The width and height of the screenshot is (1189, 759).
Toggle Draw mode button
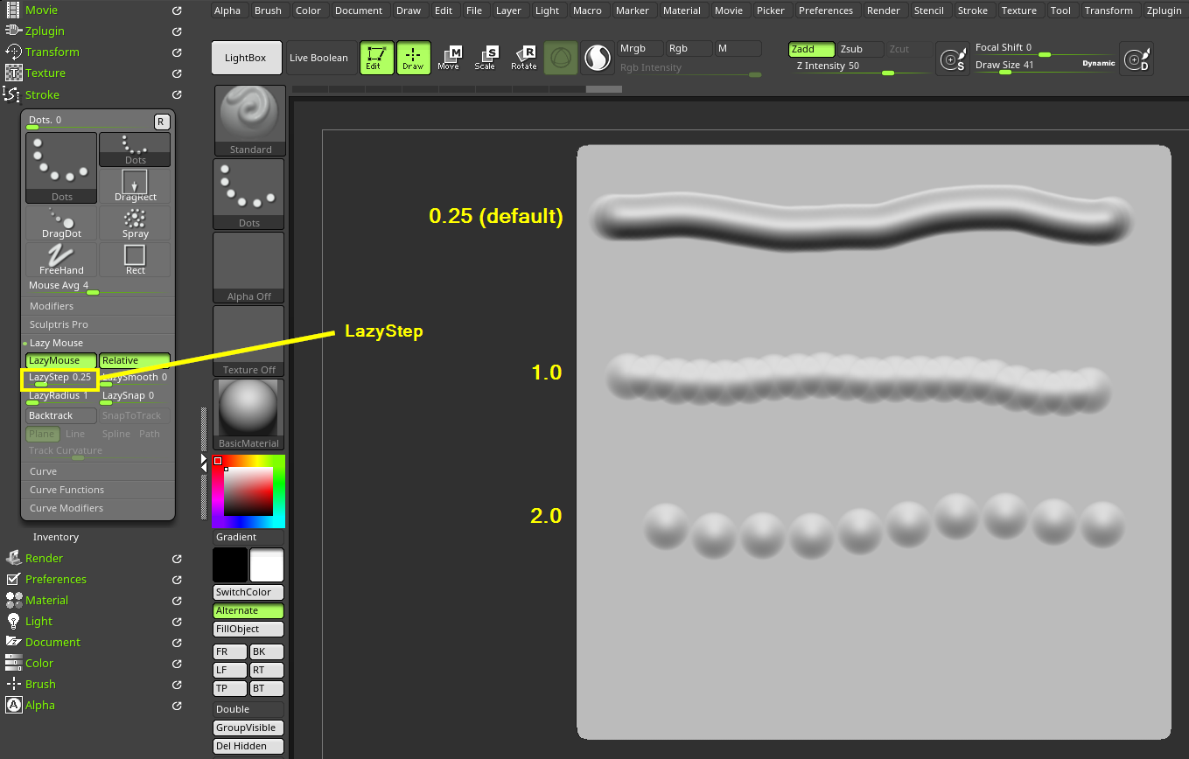(x=413, y=58)
